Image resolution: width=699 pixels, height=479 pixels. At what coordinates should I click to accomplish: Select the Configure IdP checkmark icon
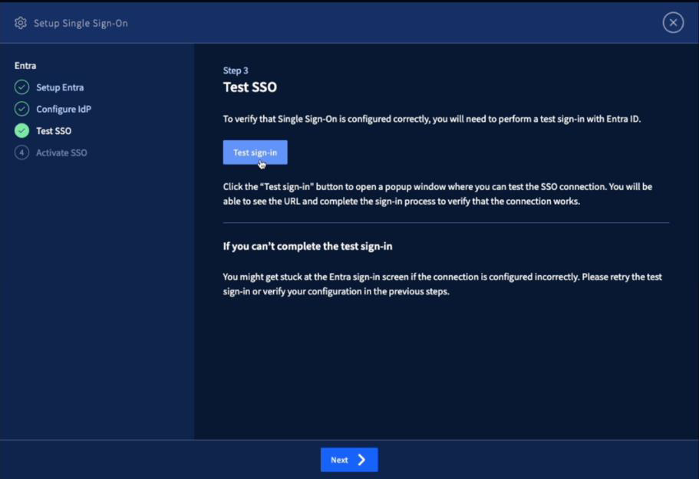[21, 109]
